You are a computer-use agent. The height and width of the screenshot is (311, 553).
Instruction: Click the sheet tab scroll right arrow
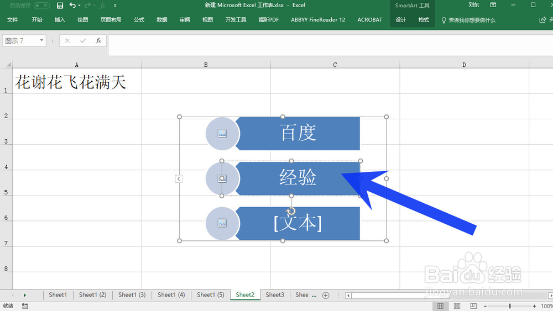(x=25, y=295)
